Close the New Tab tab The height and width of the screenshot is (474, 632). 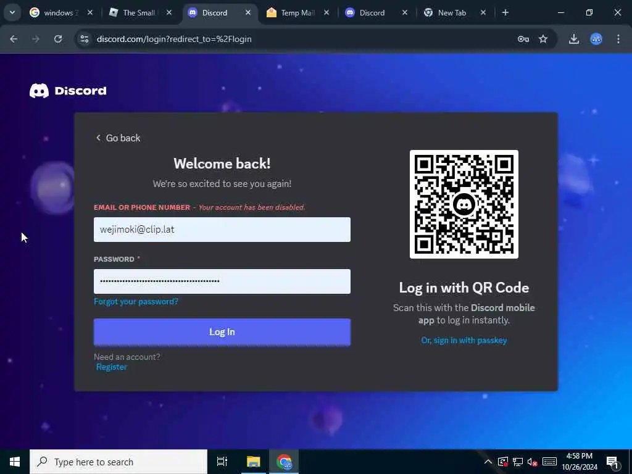click(483, 12)
